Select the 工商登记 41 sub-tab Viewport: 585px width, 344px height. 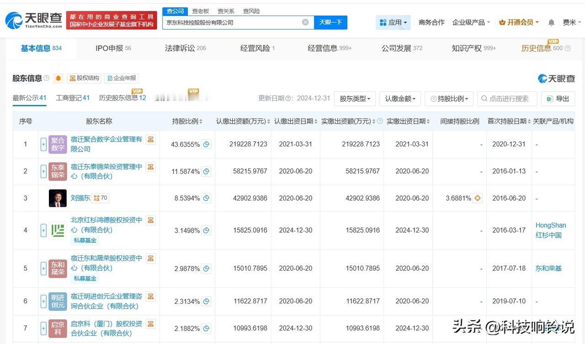click(73, 98)
